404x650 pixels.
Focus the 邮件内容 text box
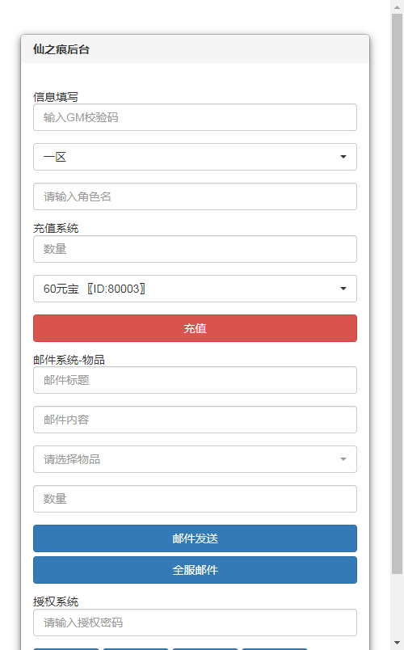click(x=195, y=420)
